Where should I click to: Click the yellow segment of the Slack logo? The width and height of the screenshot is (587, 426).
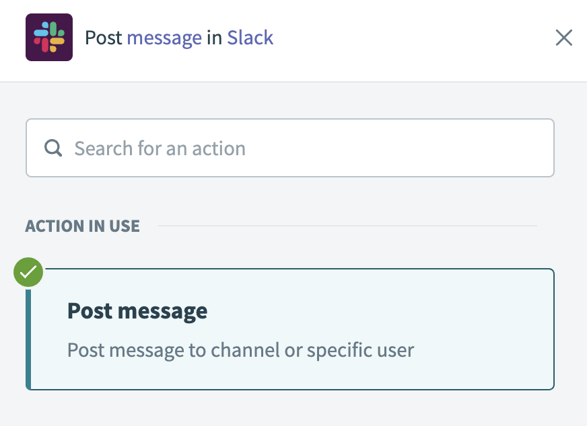57,42
